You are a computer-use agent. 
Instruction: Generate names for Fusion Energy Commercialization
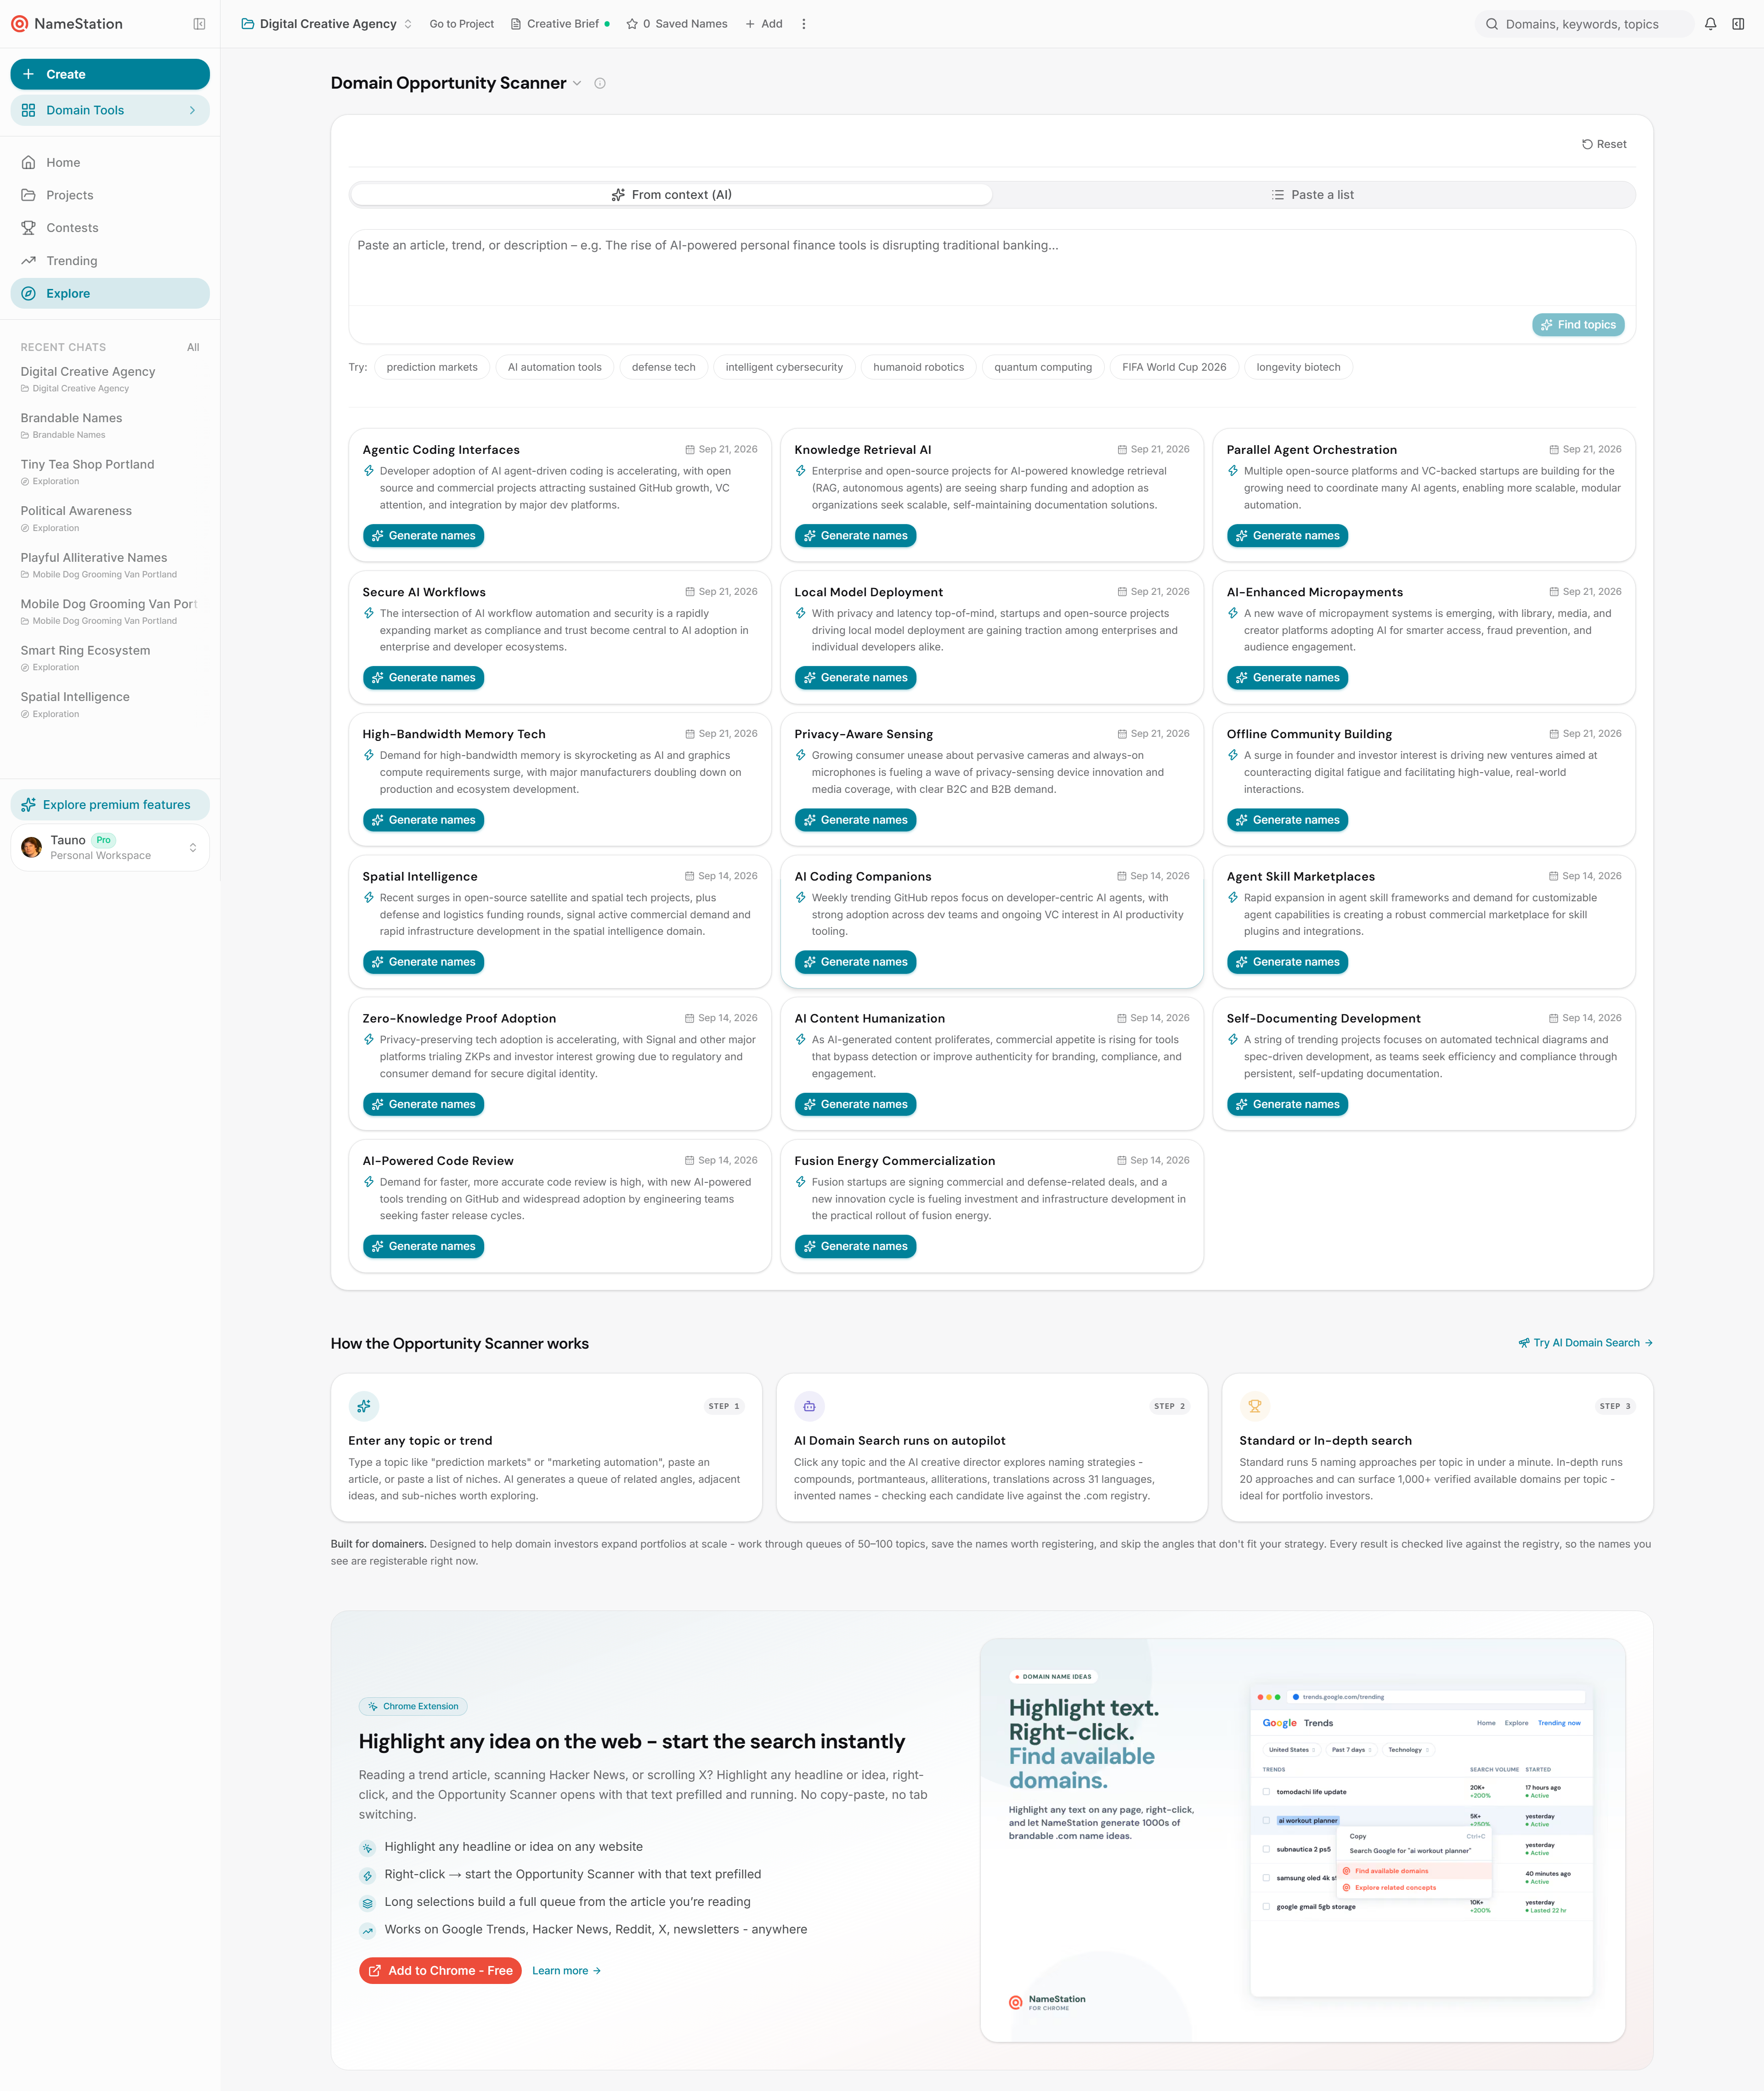[855, 1246]
